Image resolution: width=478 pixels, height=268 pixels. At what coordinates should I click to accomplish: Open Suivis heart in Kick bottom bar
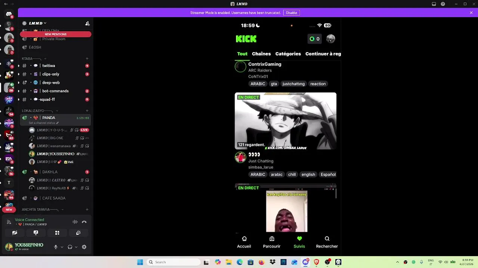pyautogui.click(x=299, y=242)
